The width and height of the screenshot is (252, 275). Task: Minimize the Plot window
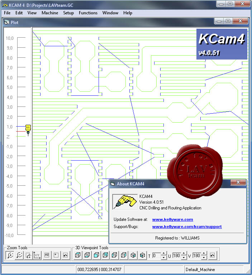[x=219, y=21]
